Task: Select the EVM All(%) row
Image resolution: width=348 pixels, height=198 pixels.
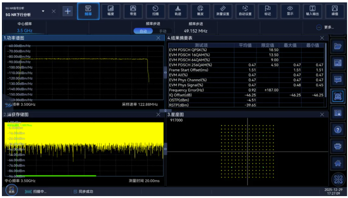Action: pyautogui.click(x=246, y=75)
